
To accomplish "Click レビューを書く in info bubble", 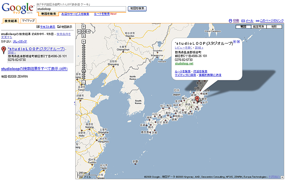I will click(x=183, y=48).
